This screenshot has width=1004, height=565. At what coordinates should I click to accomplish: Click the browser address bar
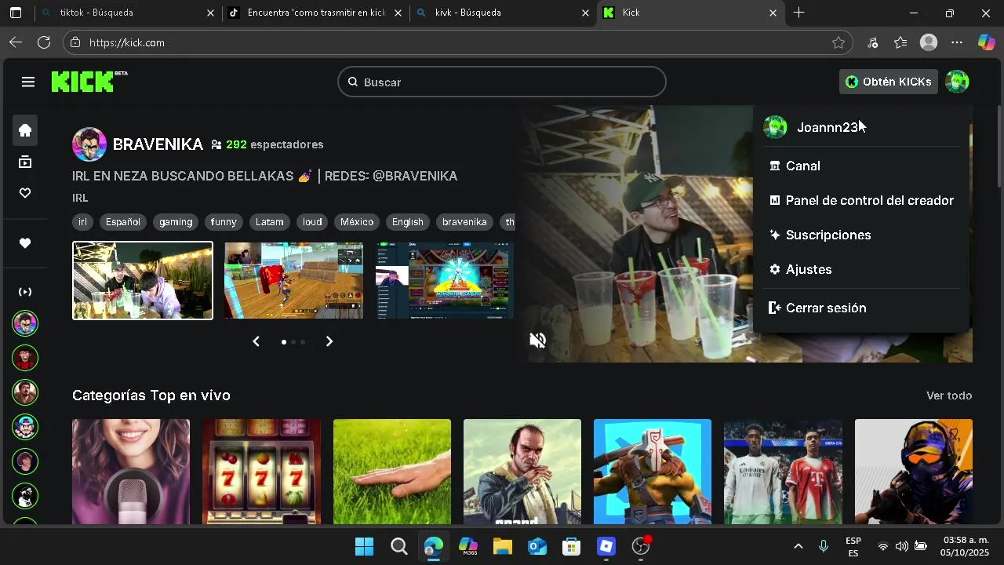pos(459,42)
